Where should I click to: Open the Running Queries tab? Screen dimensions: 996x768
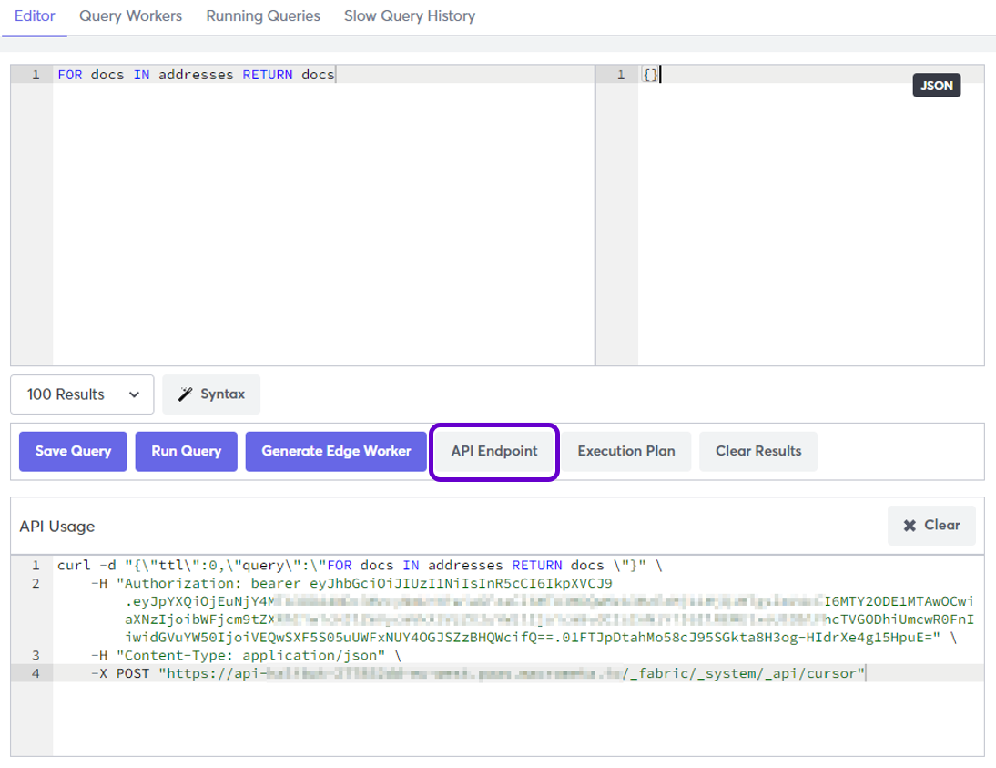(x=263, y=15)
